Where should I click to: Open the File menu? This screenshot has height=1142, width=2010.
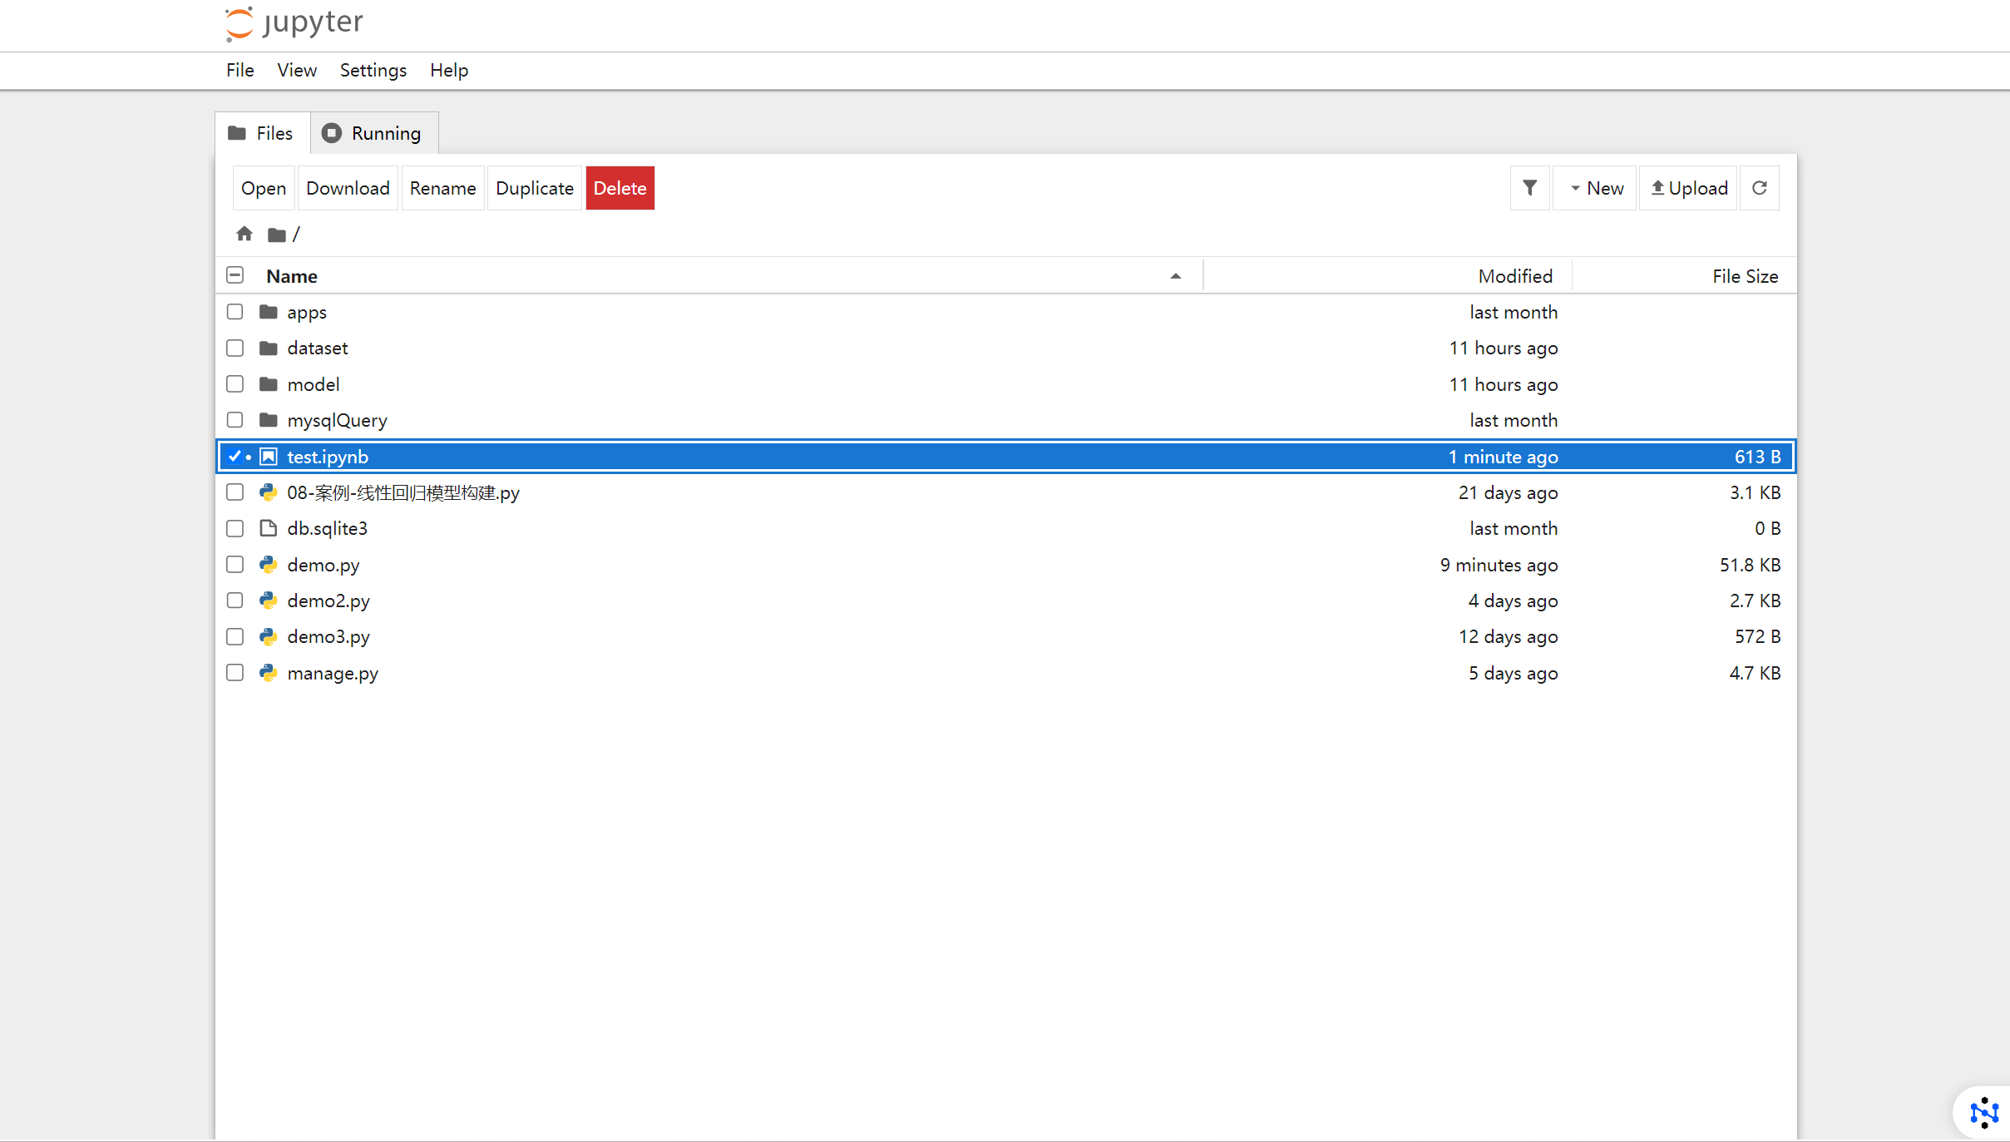(x=240, y=70)
